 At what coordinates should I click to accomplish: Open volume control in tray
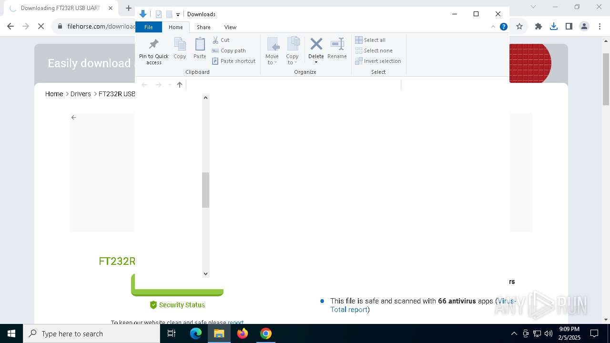click(548, 333)
